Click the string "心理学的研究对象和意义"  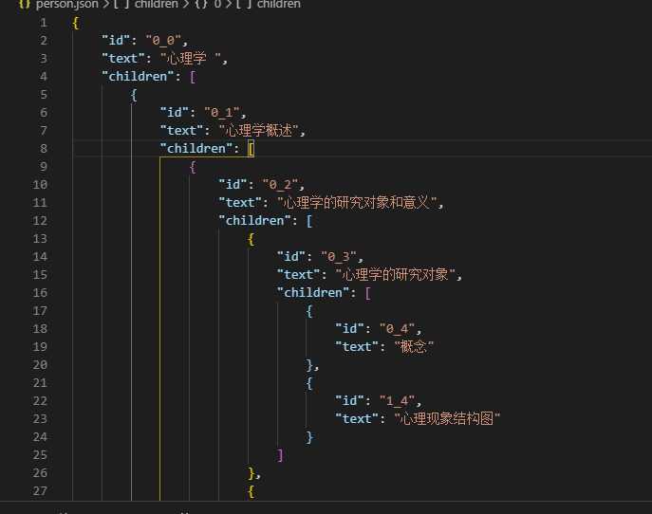(x=357, y=203)
